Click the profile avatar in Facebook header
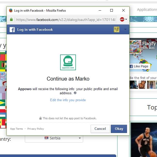 (x=116, y=29)
